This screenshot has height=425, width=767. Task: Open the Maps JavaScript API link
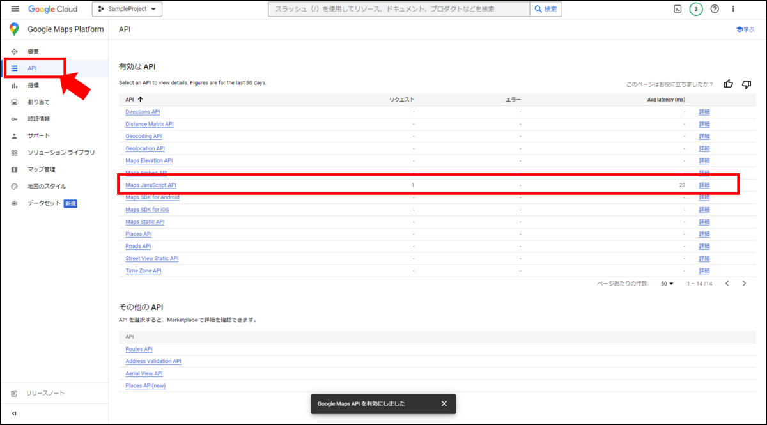[151, 185]
